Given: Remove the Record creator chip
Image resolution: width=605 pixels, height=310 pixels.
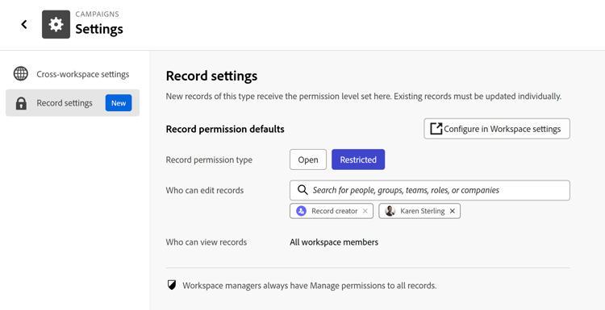Looking at the screenshot, I should click(365, 211).
